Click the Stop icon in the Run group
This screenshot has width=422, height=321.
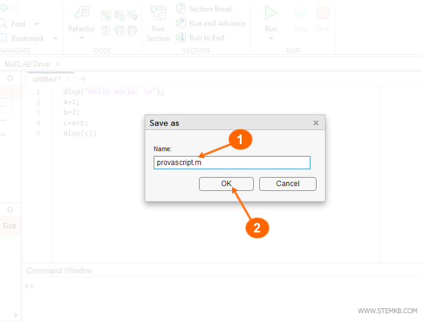point(323,13)
